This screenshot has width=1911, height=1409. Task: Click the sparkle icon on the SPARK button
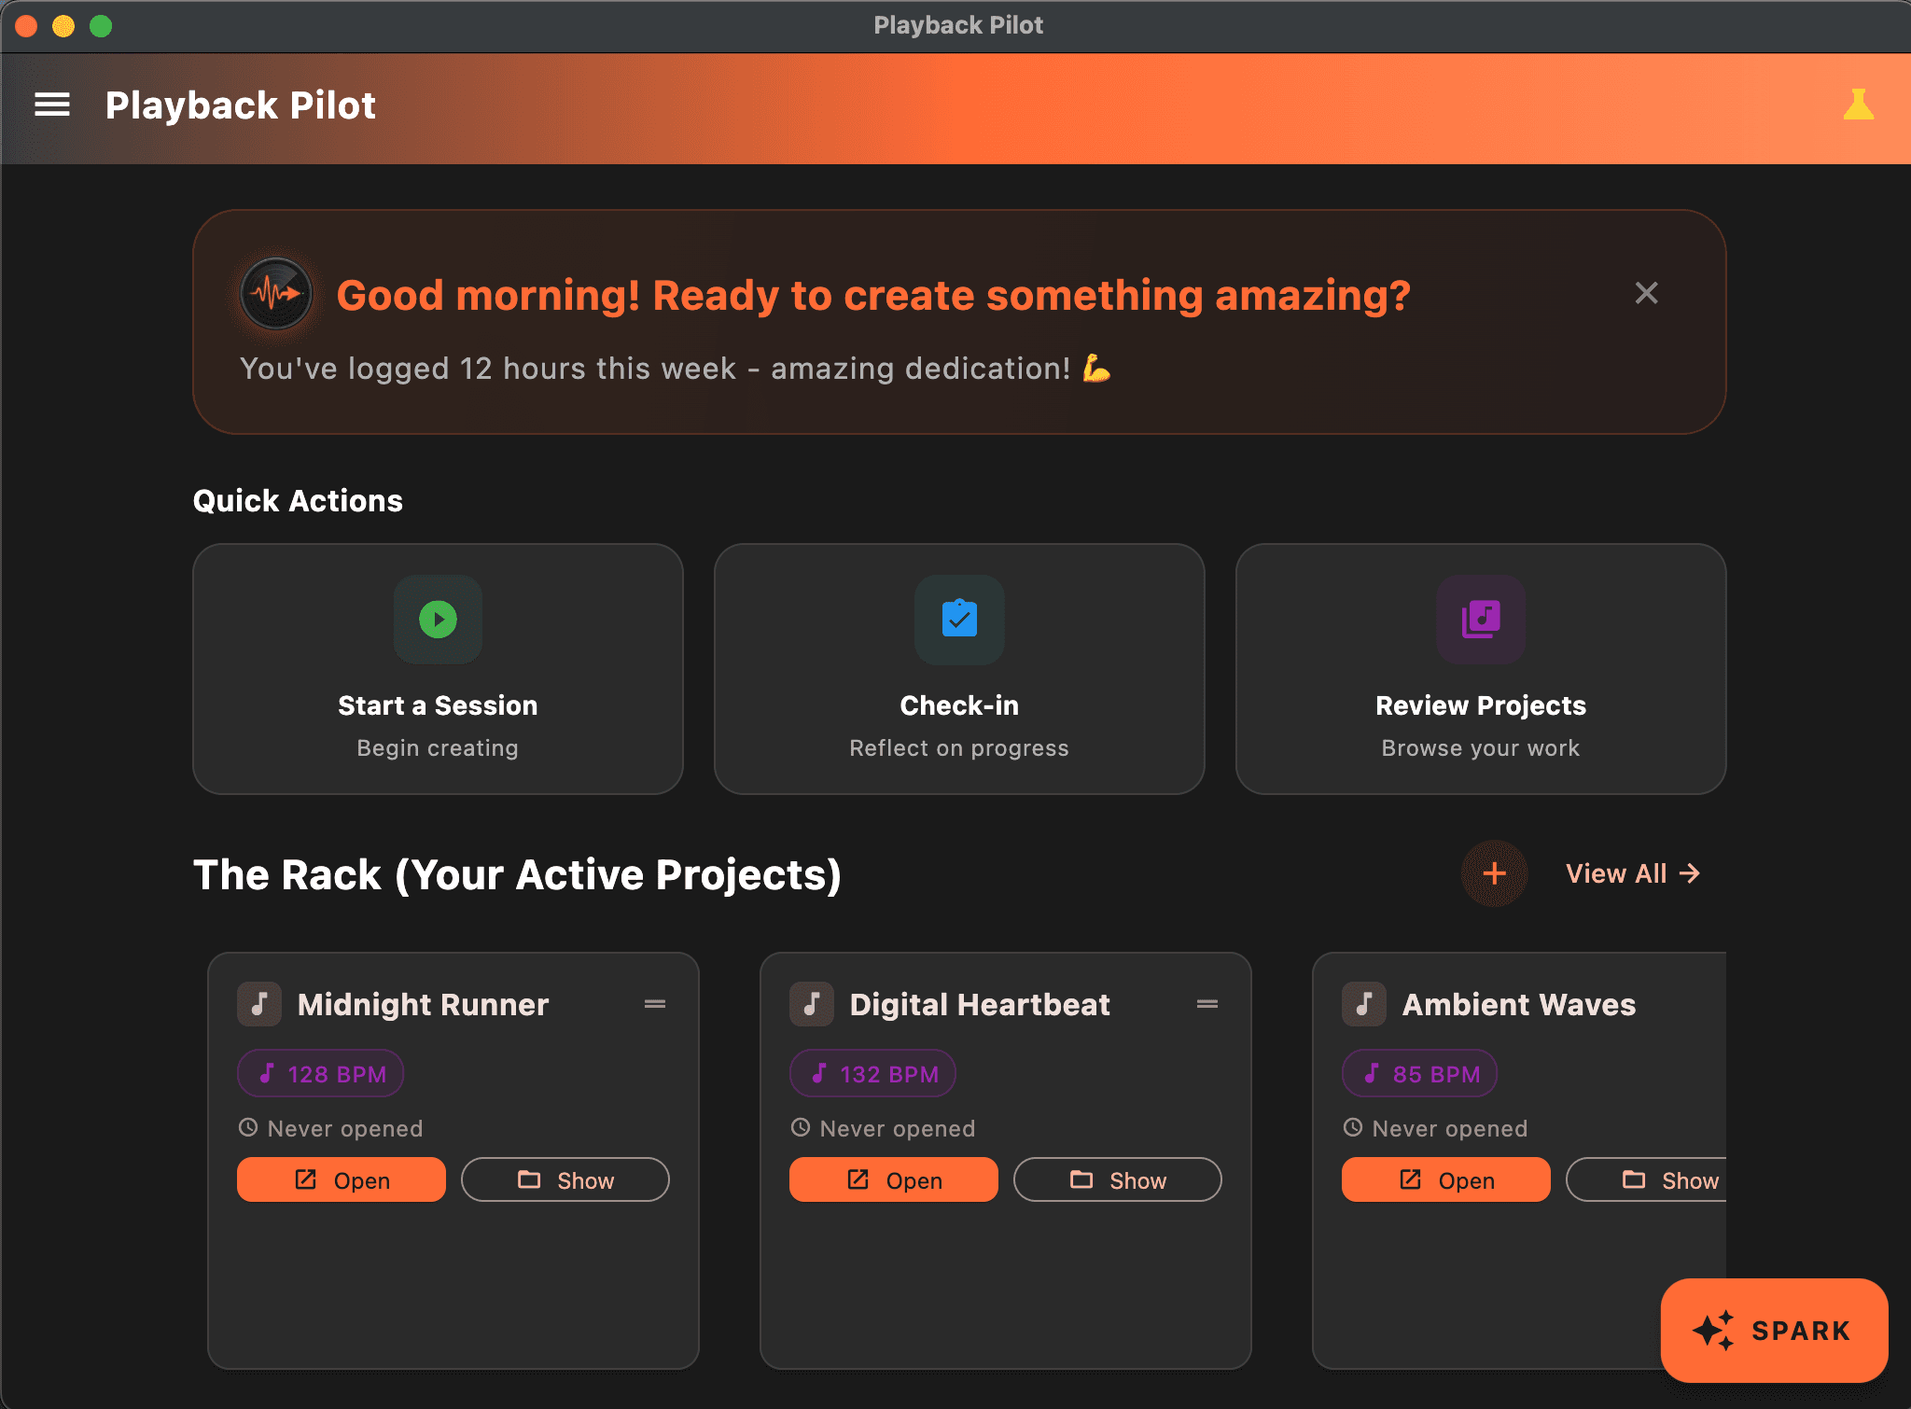(1715, 1331)
